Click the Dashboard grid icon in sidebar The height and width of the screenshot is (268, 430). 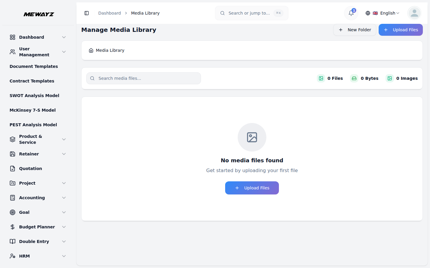tap(12, 37)
